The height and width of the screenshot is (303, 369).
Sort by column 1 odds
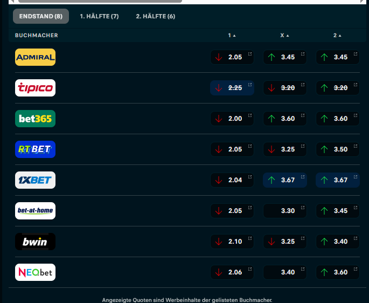pos(232,36)
